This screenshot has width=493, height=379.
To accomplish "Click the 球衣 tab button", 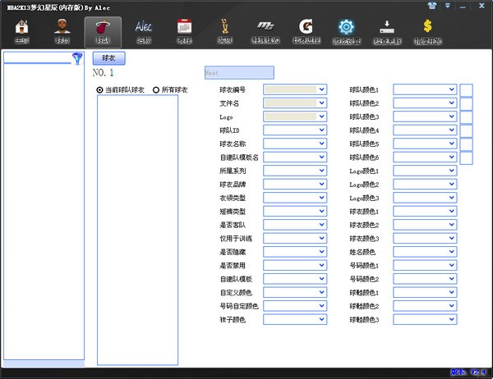I will 109,58.
